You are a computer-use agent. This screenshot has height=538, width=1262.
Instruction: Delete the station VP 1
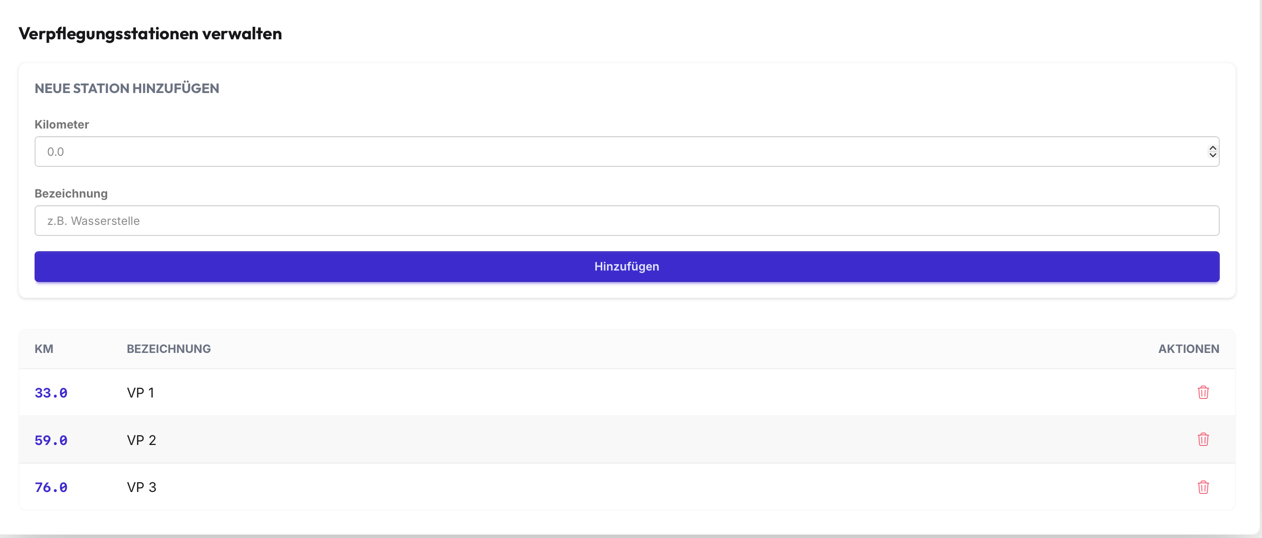tap(1204, 392)
